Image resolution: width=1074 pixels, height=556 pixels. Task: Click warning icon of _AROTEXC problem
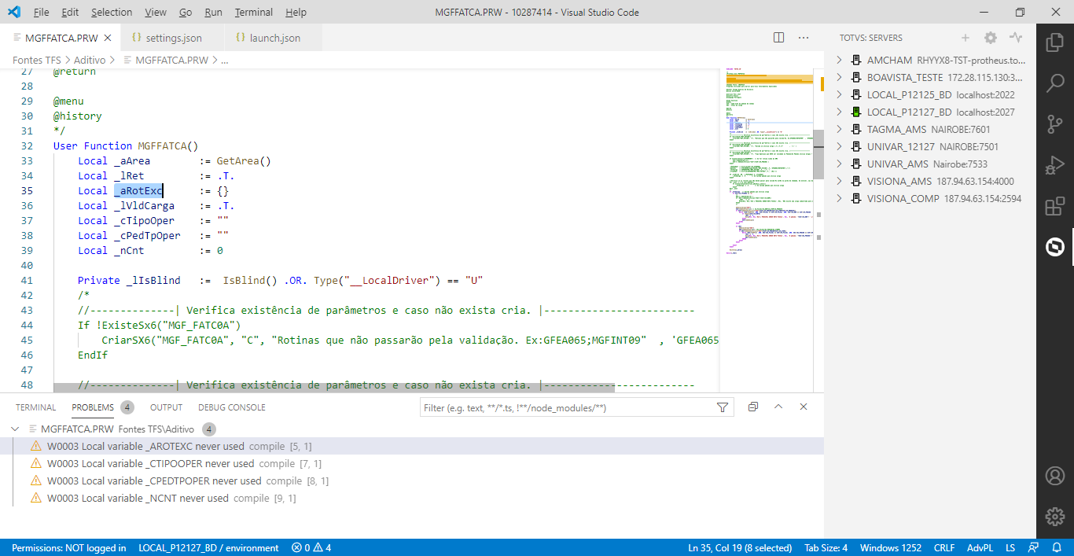(x=35, y=446)
